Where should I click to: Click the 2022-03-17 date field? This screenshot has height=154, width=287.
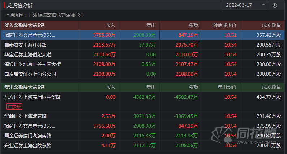click(245, 5)
